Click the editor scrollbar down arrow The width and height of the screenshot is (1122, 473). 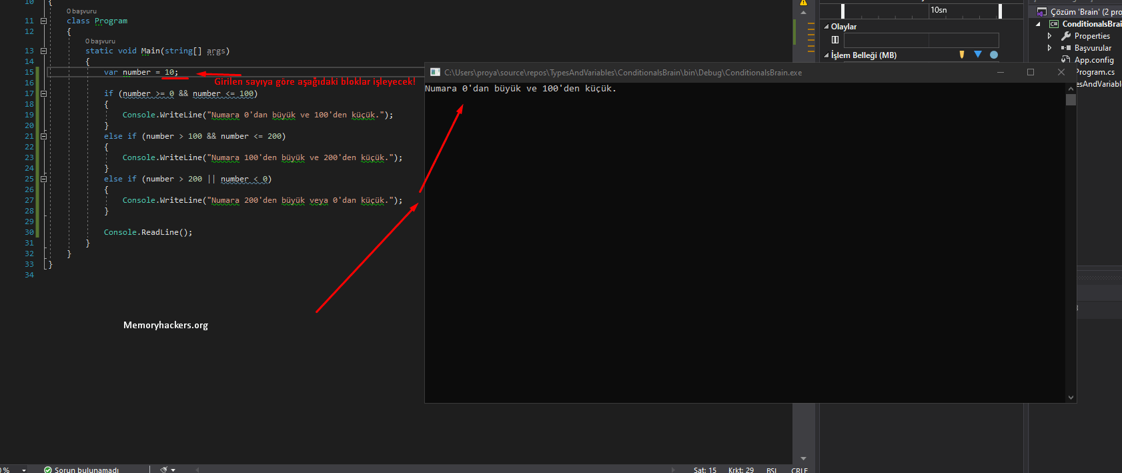point(803,458)
